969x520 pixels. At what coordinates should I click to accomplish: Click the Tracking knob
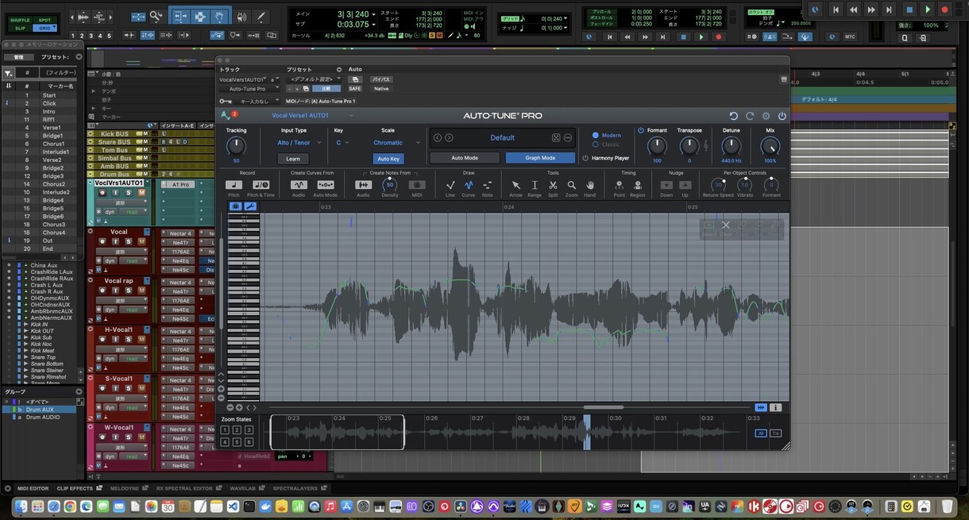[236, 146]
